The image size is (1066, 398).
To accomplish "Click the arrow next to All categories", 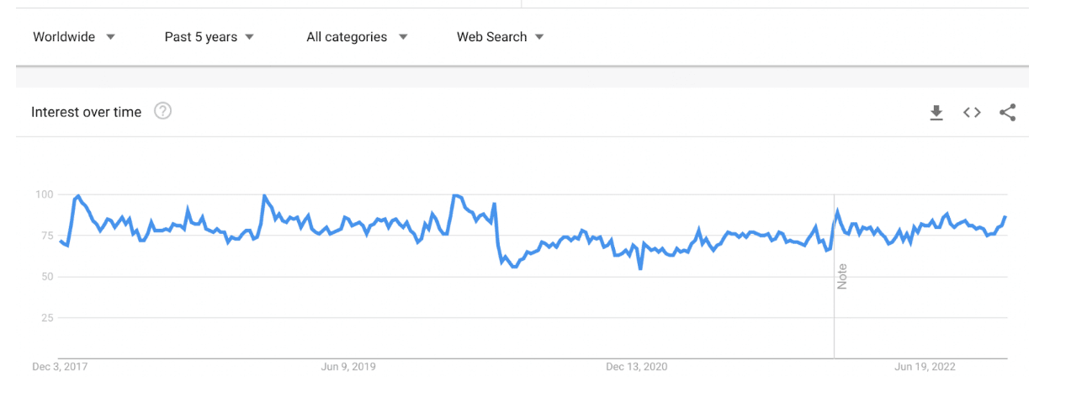I will (x=403, y=37).
